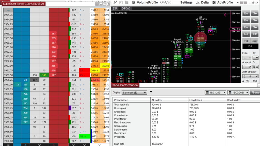This screenshot has height=146, width=260.
Task: Click the Entry label in Chart Trader
Action: tap(254, 41)
